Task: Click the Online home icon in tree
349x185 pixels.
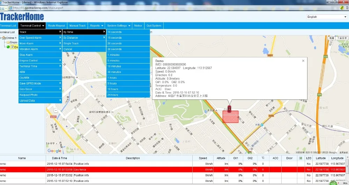Action: [x=3, y=38]
